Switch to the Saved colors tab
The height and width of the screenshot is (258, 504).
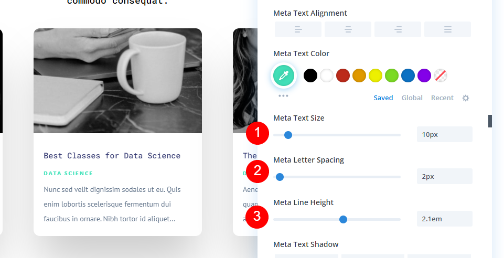tap(383, 98)
